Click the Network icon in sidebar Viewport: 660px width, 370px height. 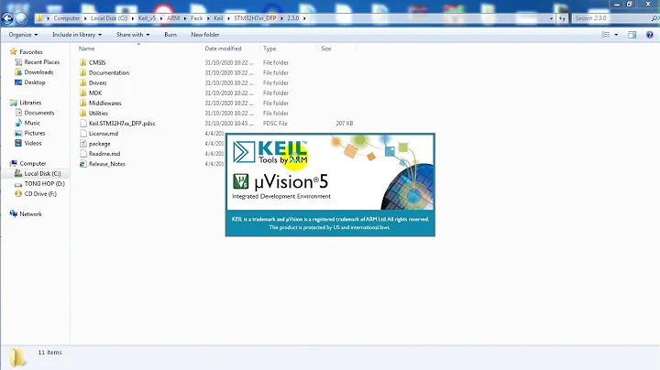pyautogui.click(x=14, y=213)
